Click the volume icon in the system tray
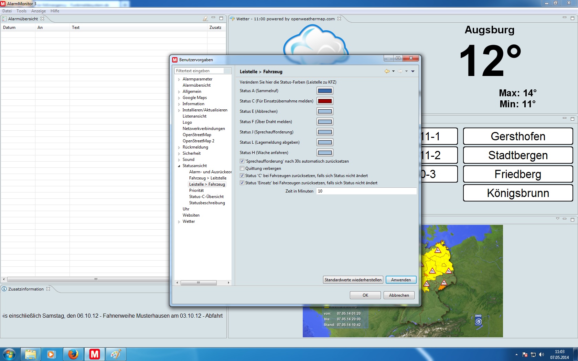The height and width of the screenshot is (361, 578). 542,354
